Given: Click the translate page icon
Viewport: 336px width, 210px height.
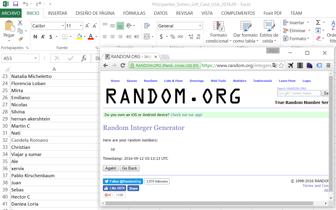Looking at the screenshot, I should click(x=275, y=66).
